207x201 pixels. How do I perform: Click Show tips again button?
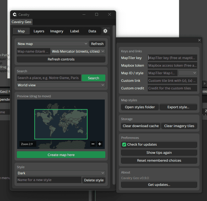tap(159, 153)
